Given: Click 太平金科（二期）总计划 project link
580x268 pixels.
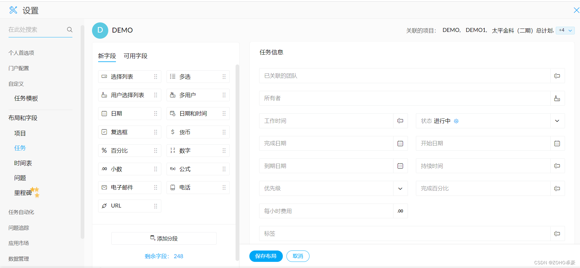Looking at the screenshot, I should [522, 30].
